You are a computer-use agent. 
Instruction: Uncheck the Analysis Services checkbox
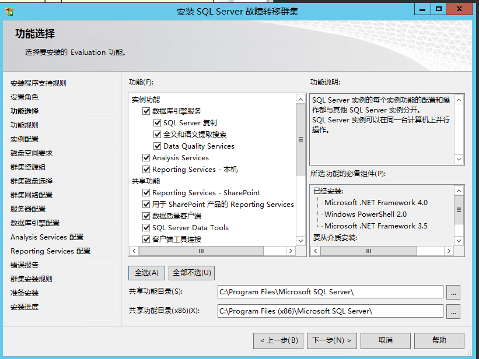tap(146, 158)
